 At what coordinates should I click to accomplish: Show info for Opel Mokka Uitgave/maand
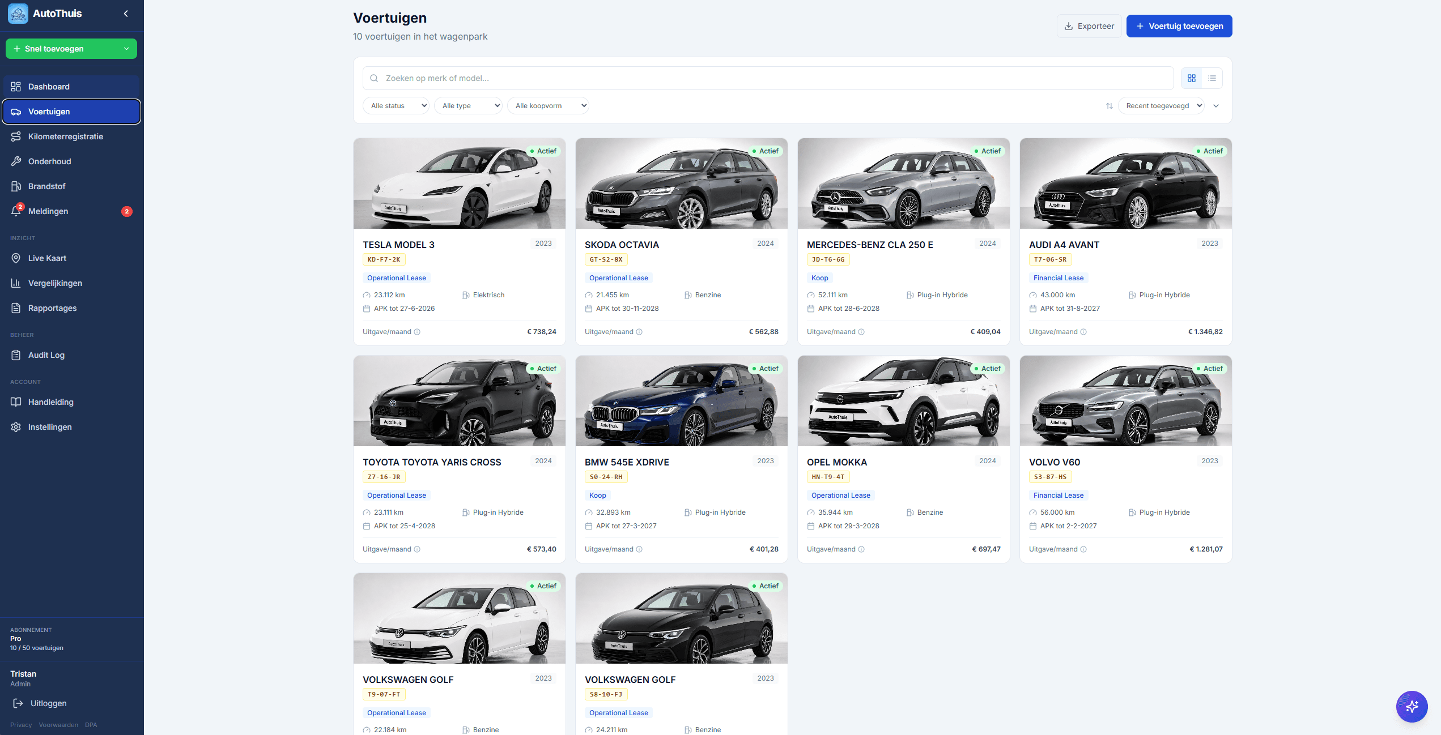coord(861,549)
